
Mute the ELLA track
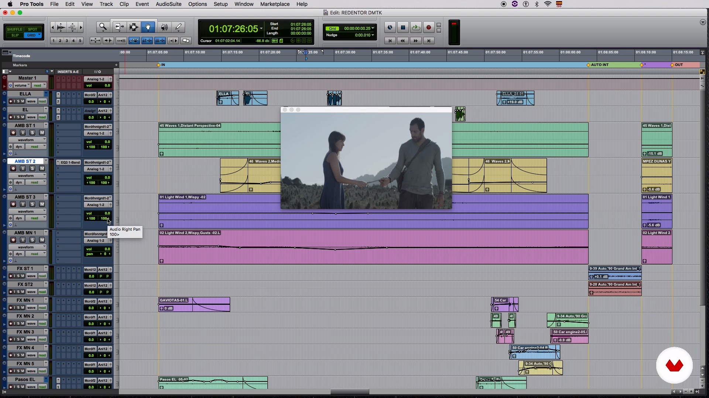tap(23, 101)
